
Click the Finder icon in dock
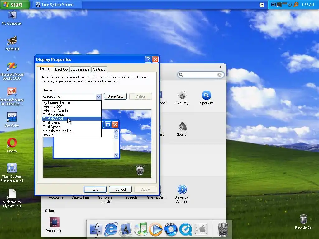click(96, 229)
